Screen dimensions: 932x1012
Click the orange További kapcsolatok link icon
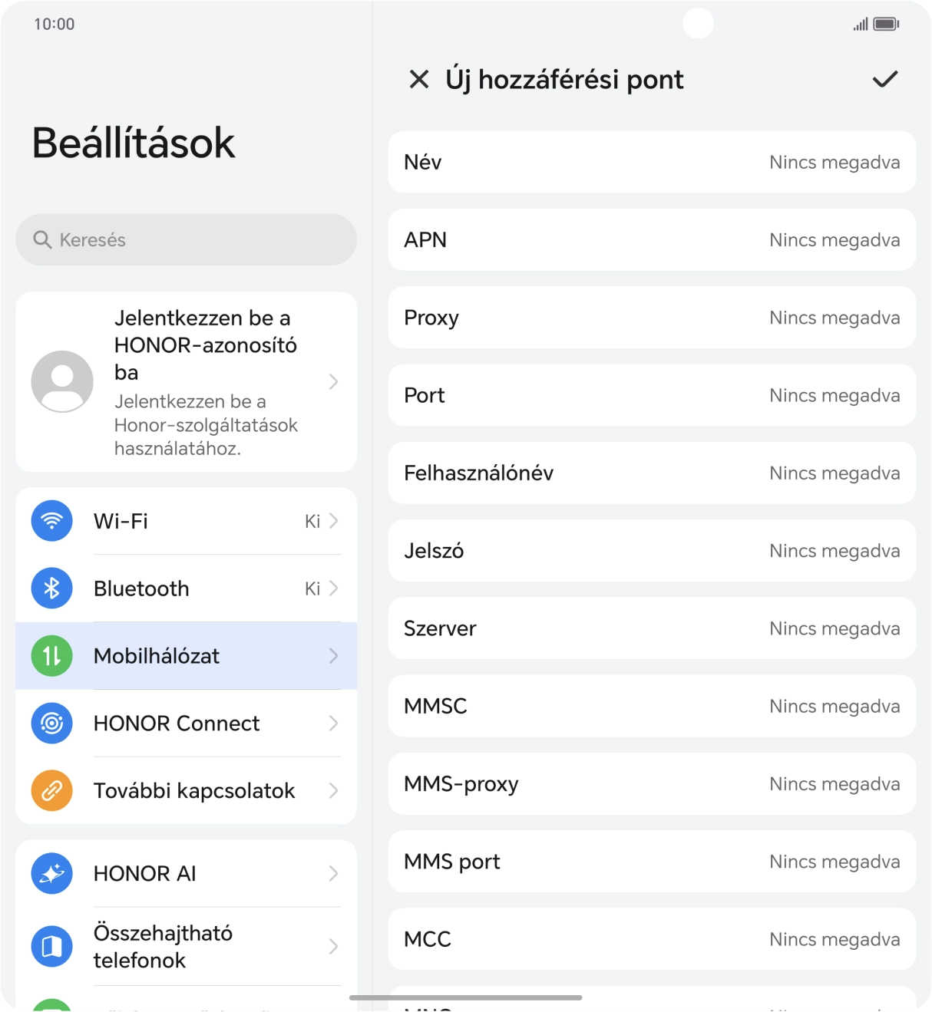coord(51,790)
